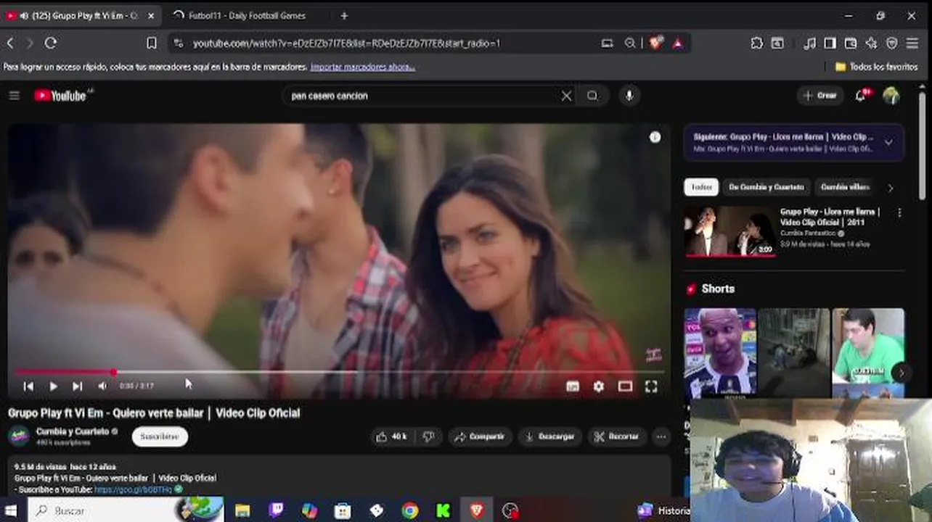Open the goo.gl link in description
This screenshot has height=522, width=932.
tap(133, 489)
